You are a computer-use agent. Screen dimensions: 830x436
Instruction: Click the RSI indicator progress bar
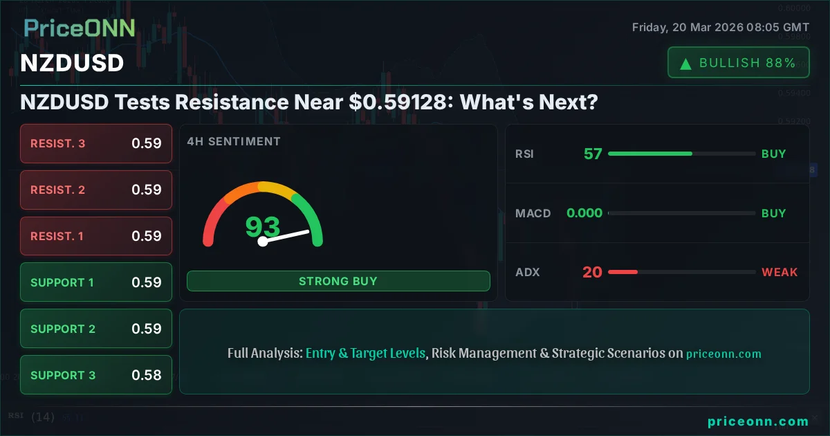click(681, 154)
